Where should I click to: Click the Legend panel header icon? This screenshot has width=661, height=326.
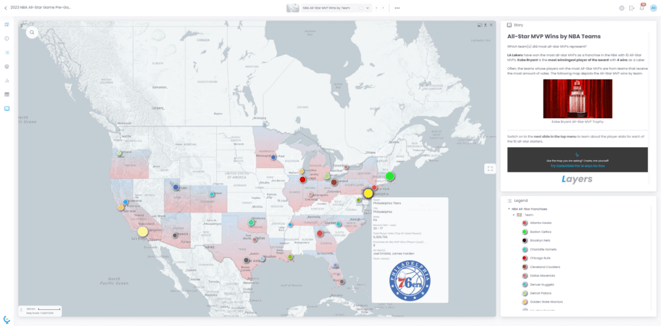(x=509, y=201)
